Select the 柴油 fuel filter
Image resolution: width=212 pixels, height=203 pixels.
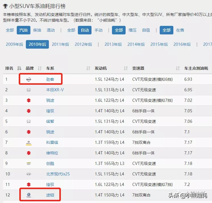(37, 30)
